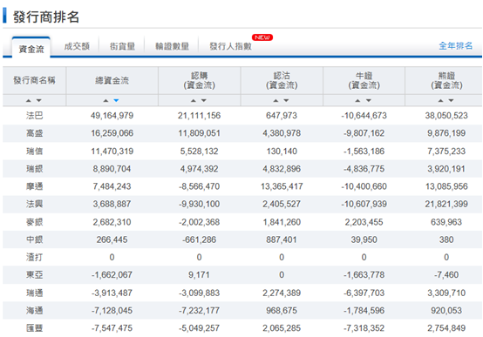Viewport: 483px width, 337px height.
Task: Click the 認購(資金流) column header
Action: (200, 81)
